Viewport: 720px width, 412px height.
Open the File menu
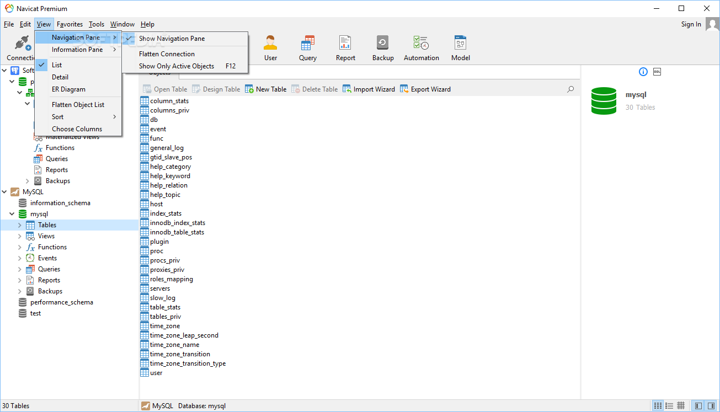9,24
